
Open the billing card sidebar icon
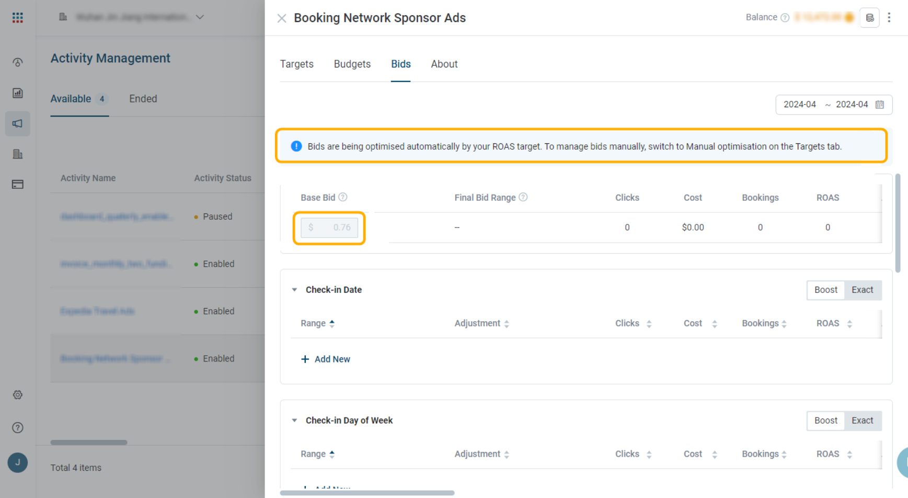(18, 184)
